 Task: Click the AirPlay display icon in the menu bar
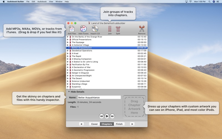point(186,2)
